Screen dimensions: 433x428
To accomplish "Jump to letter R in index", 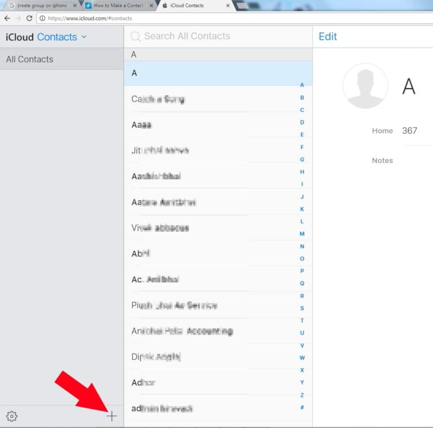I will pyautogui.click(x=302, y=295).
